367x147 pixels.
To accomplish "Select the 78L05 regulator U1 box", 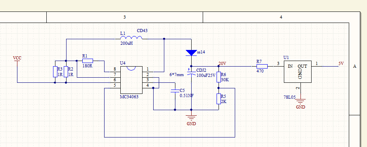I will (x=297, y=72).
